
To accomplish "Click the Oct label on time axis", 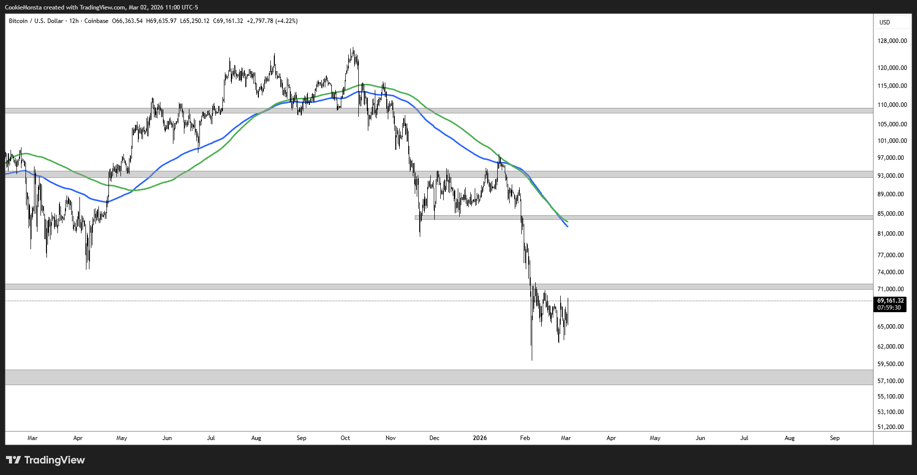I will click(x=345, y=438).
